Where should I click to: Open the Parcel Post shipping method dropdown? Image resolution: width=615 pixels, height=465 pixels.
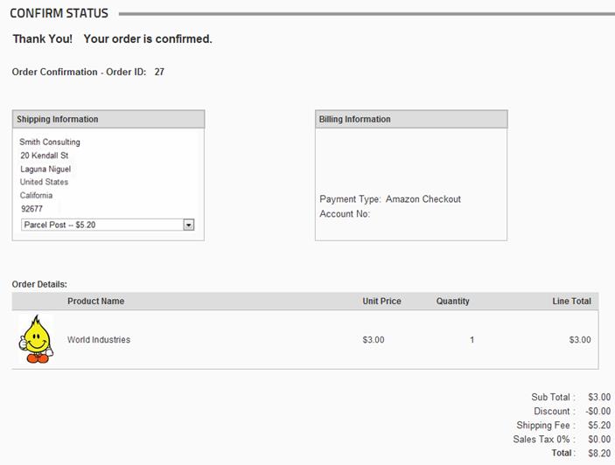click(108, 225)
